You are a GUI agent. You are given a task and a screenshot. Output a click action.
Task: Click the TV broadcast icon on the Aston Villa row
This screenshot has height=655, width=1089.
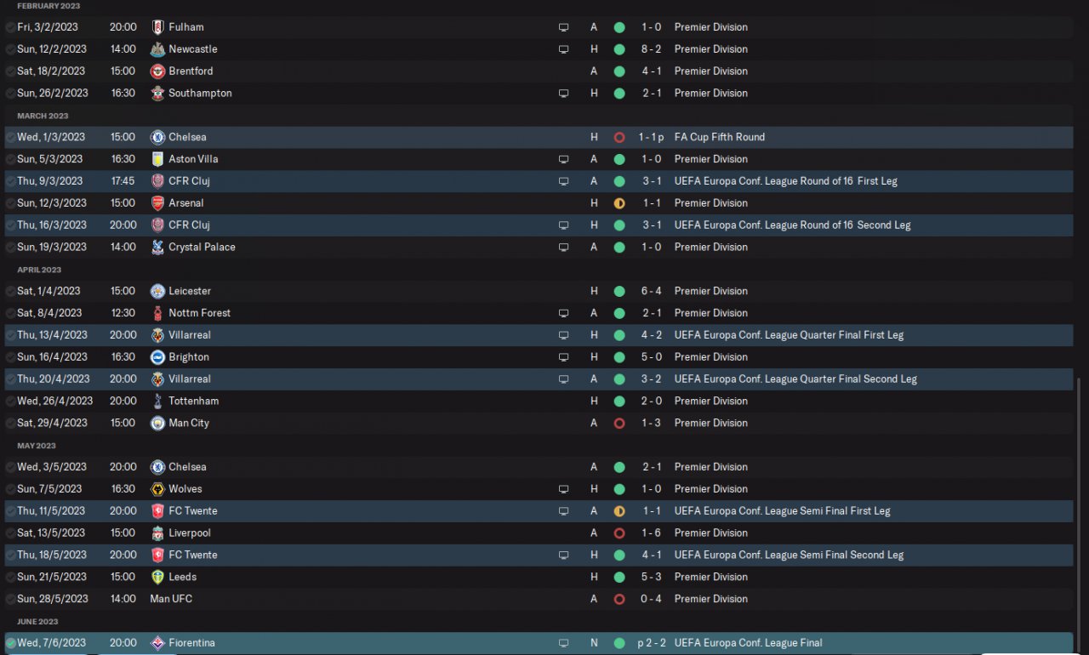tap(563, 159)
